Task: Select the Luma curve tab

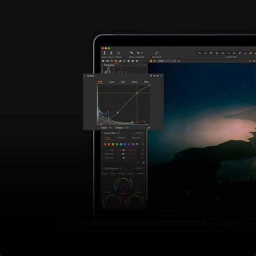Action: coord(112,82)
